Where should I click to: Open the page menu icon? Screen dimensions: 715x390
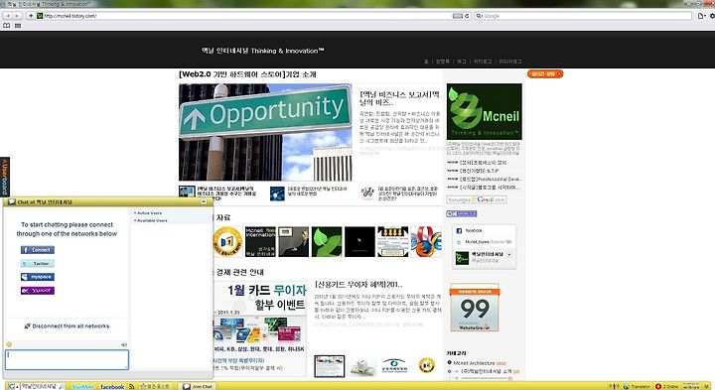click(701, 16)
